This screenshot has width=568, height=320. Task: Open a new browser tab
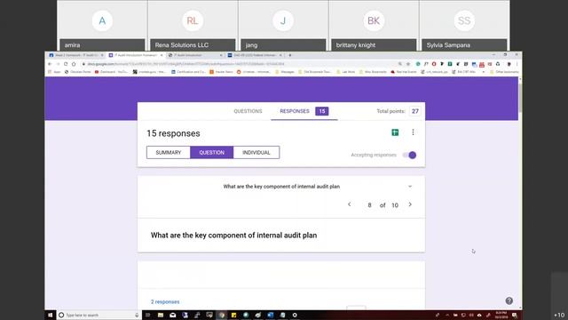click(x=290, y=55)
